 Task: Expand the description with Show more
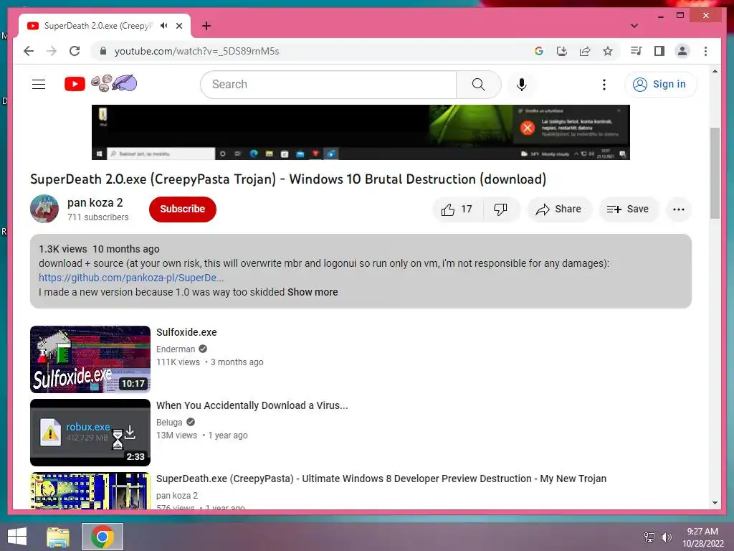313,292
